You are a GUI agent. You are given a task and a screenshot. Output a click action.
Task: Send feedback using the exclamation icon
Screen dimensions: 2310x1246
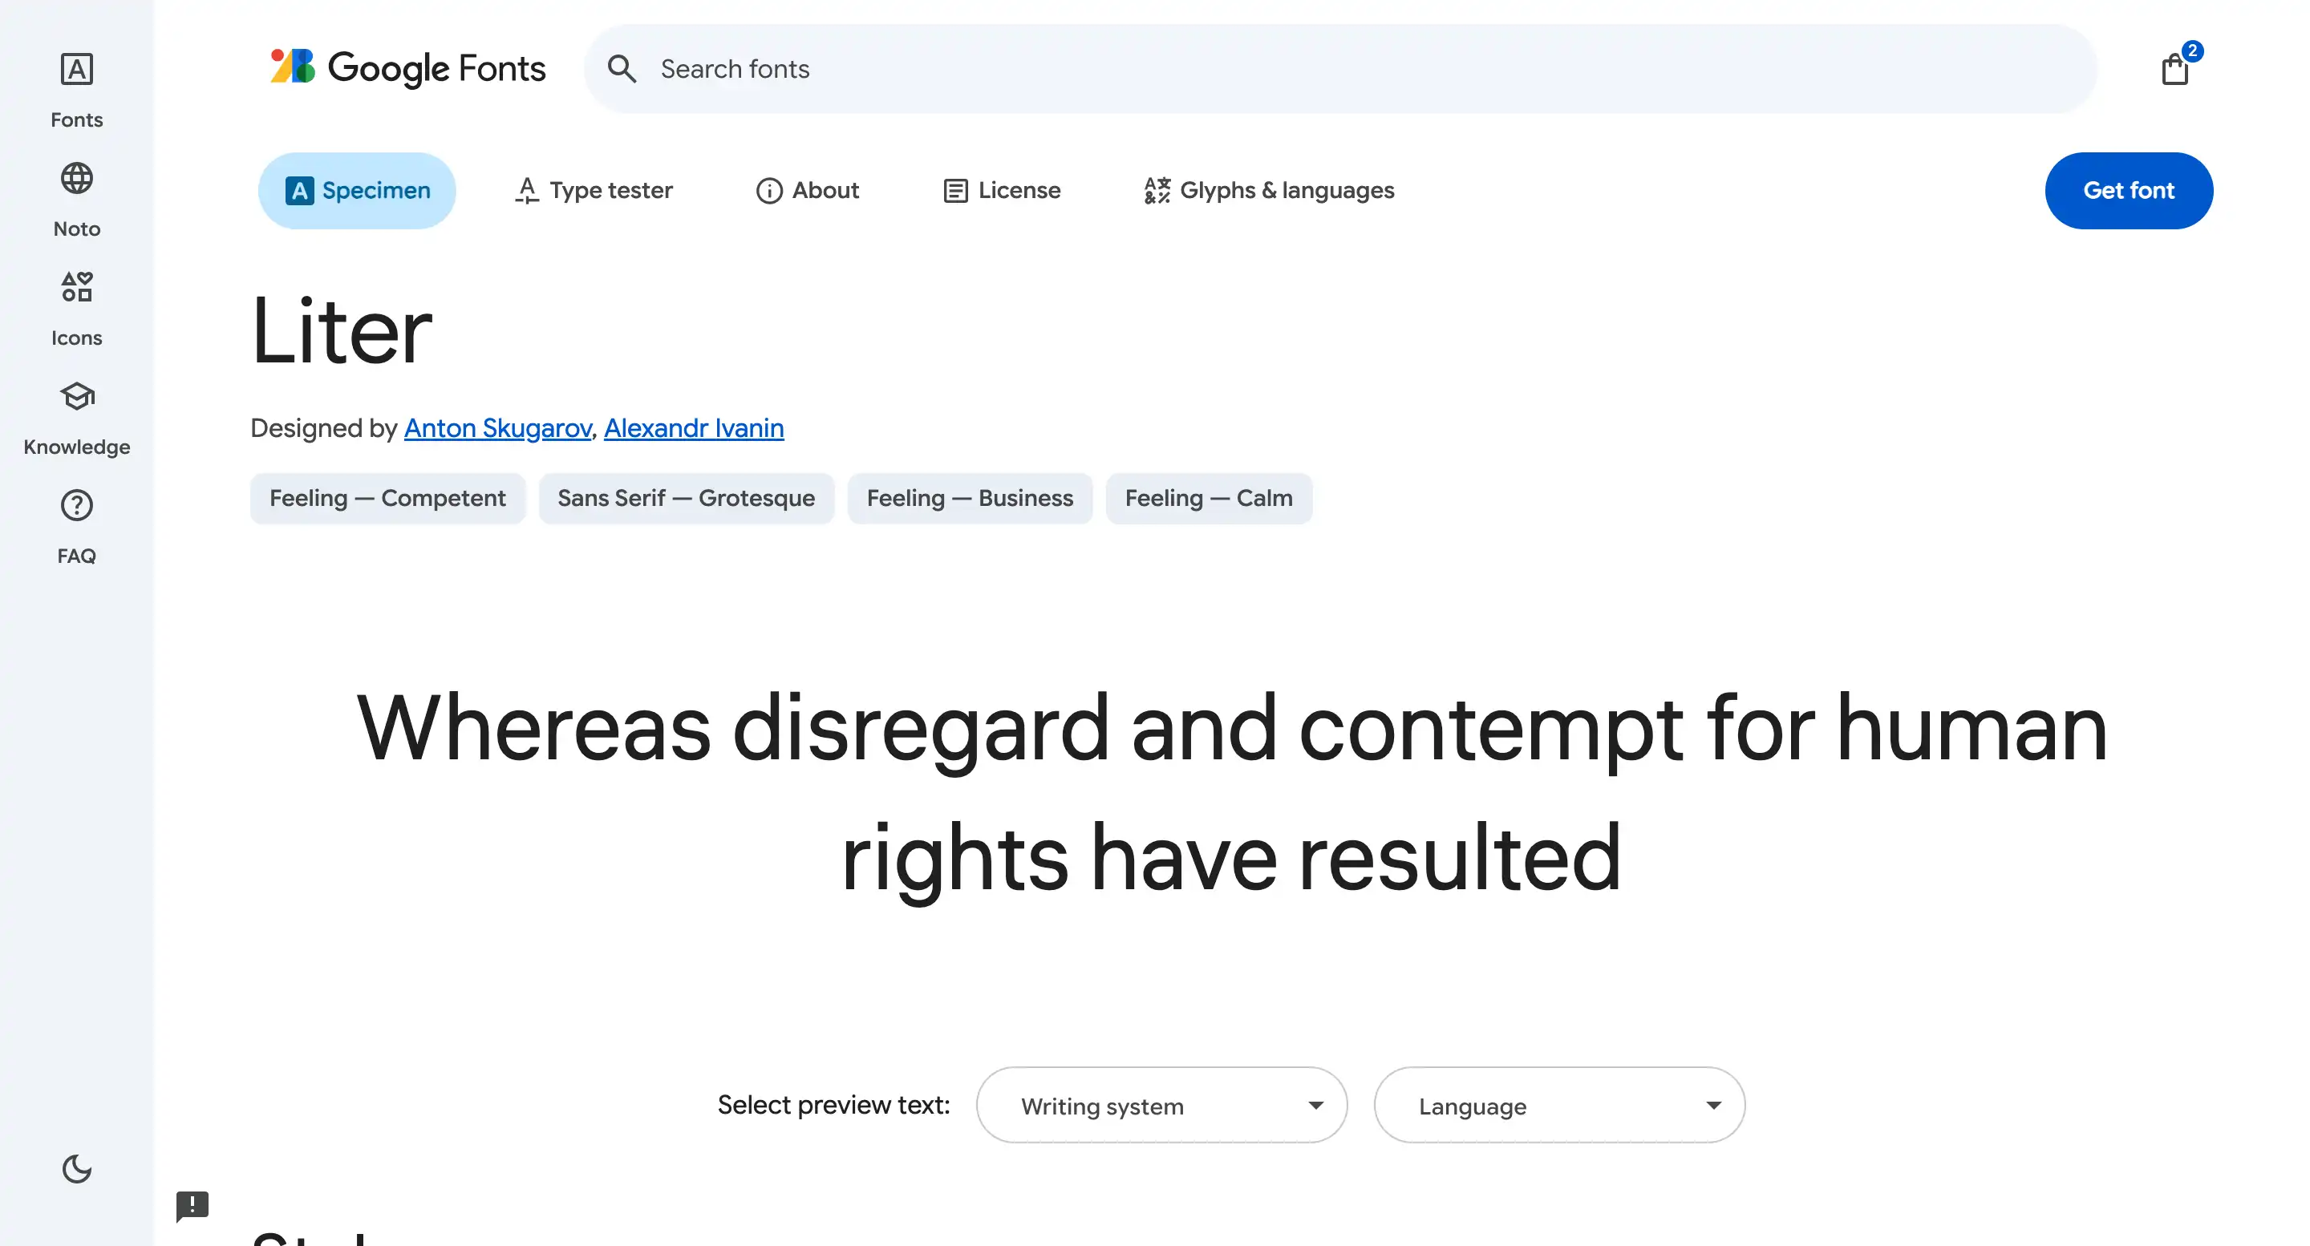[192, 1206]
